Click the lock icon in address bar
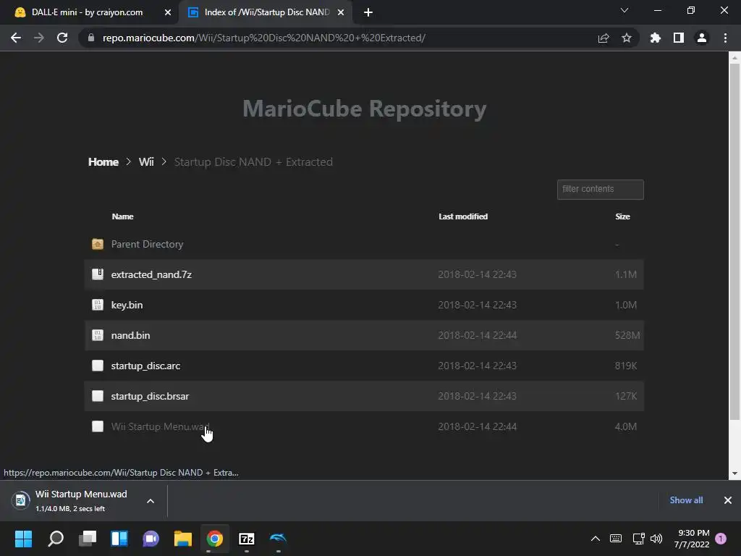This screenshot has height=556, width=741. pos(91,38)
